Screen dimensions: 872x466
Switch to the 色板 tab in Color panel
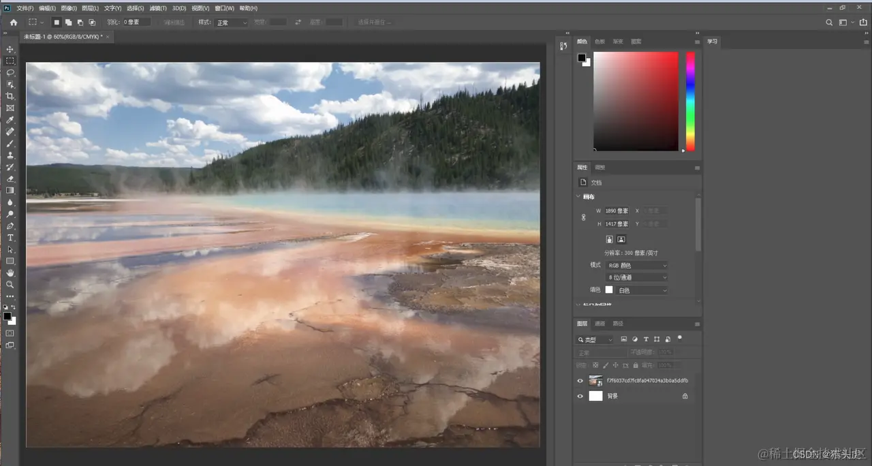[x=599, y=42]
